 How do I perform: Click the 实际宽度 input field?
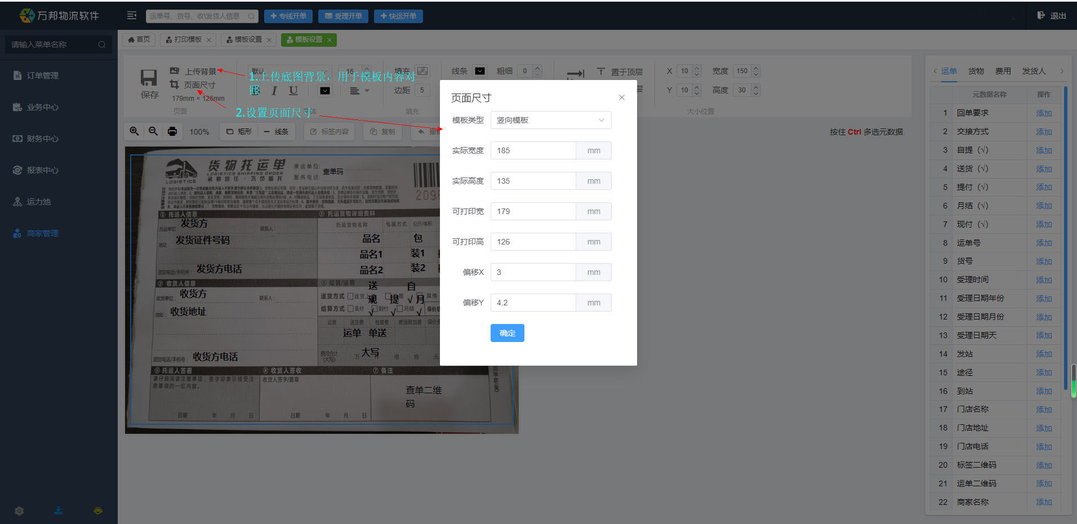(x=533, y=150)
